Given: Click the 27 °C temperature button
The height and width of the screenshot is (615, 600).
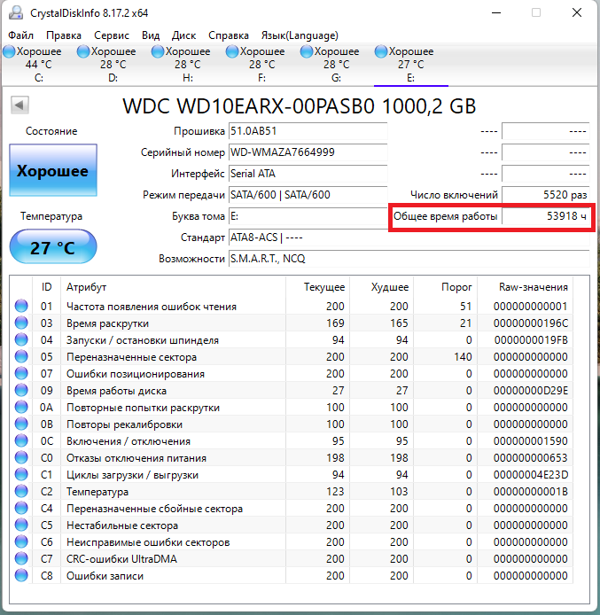Looking at the screenshot, I should [53, 247].
